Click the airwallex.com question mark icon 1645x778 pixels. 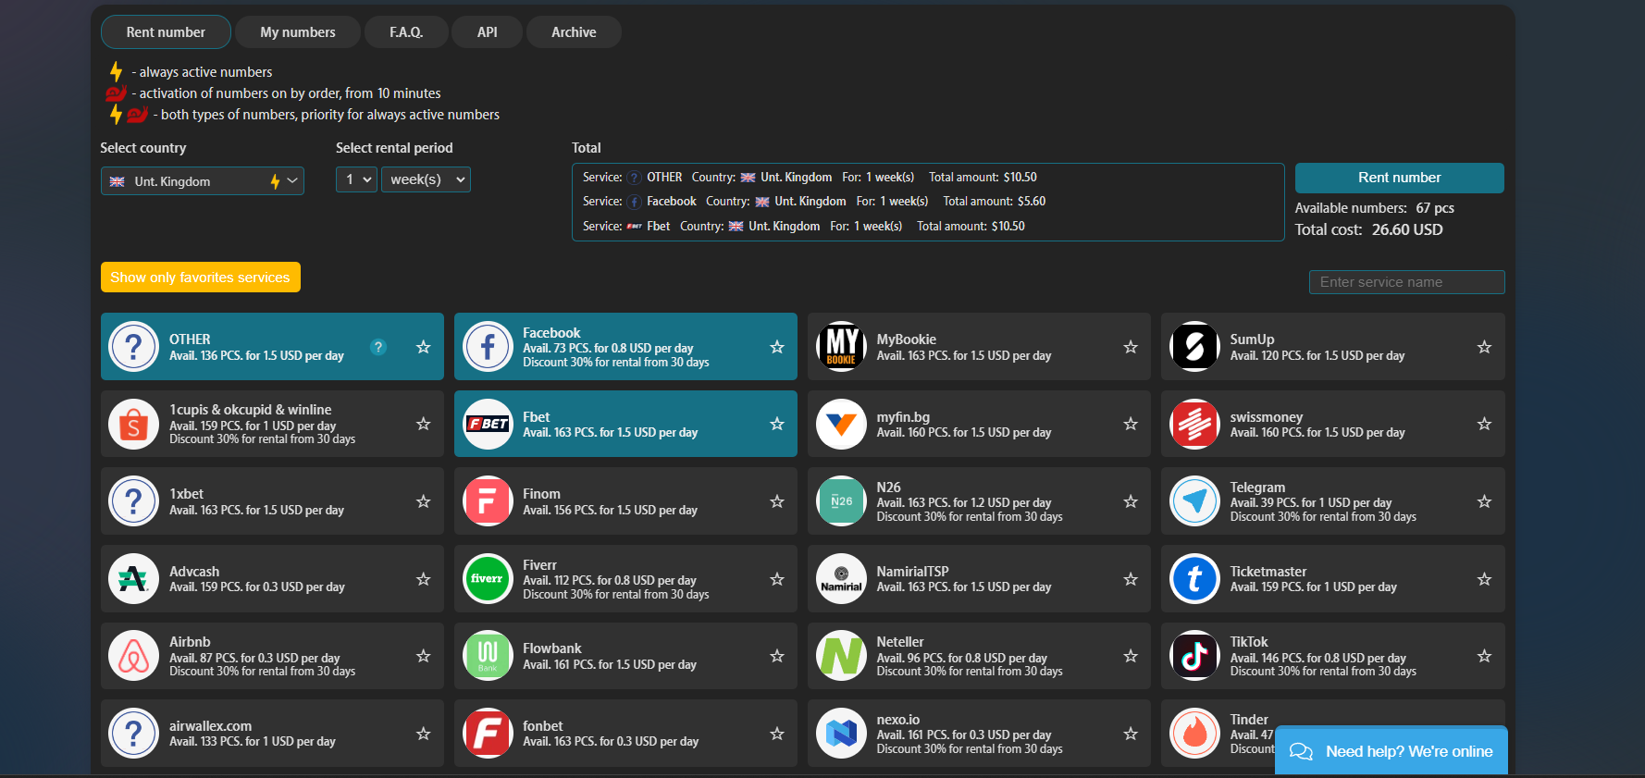pos(134,734)
